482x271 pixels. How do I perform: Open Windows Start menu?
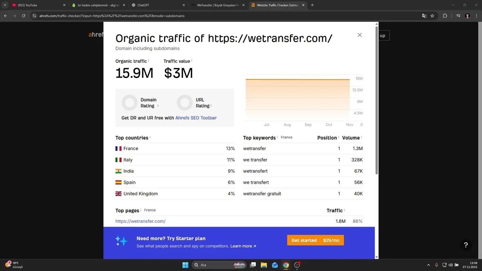tap(185, 265)
